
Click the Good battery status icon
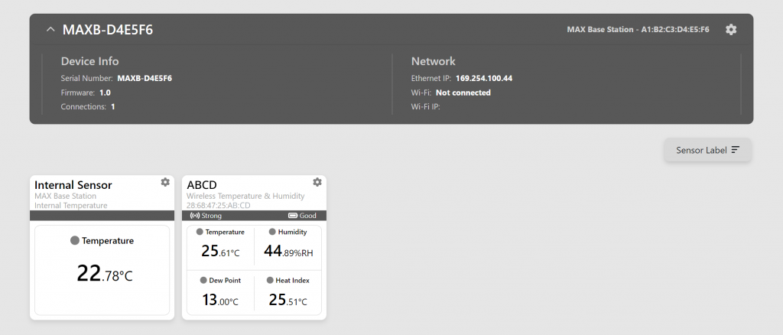[x=293, y=216]
